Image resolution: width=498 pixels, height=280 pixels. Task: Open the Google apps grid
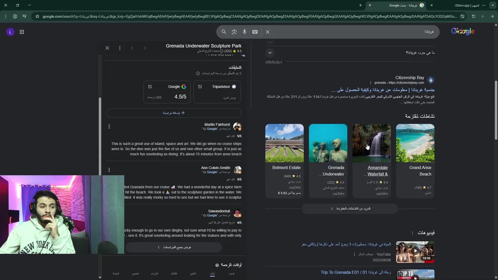click(x=22, y=32)
